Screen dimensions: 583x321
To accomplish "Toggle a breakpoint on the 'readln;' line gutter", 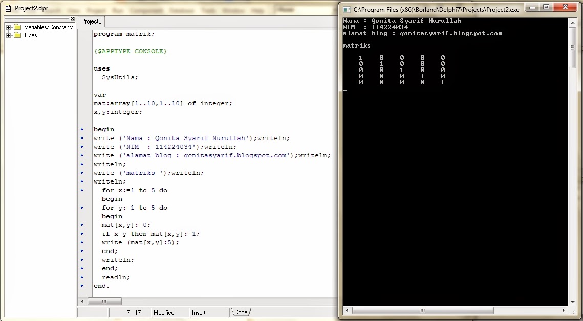I will pos(82,277).
